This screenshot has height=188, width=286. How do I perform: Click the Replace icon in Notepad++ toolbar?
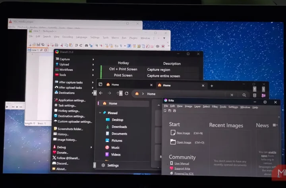coord(91,46)
